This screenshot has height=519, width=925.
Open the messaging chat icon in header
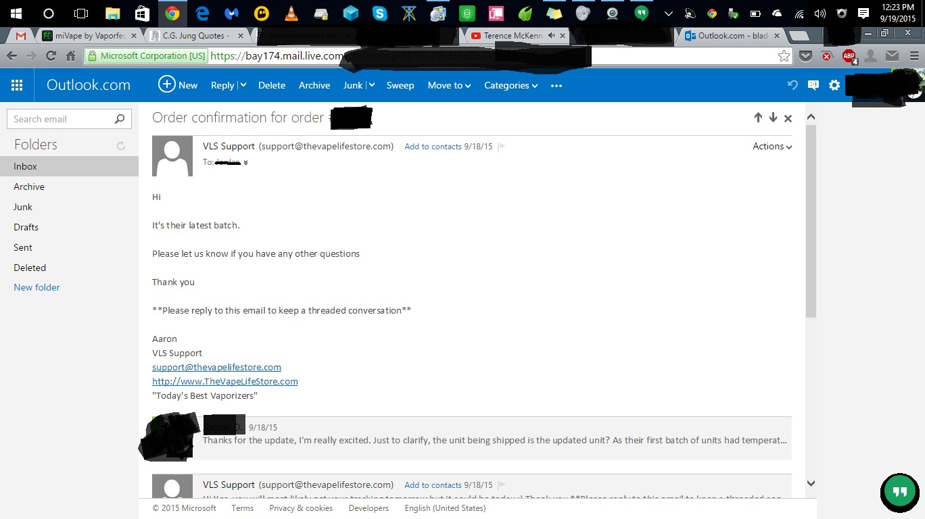pyautogui.click(x=813, y=85)
